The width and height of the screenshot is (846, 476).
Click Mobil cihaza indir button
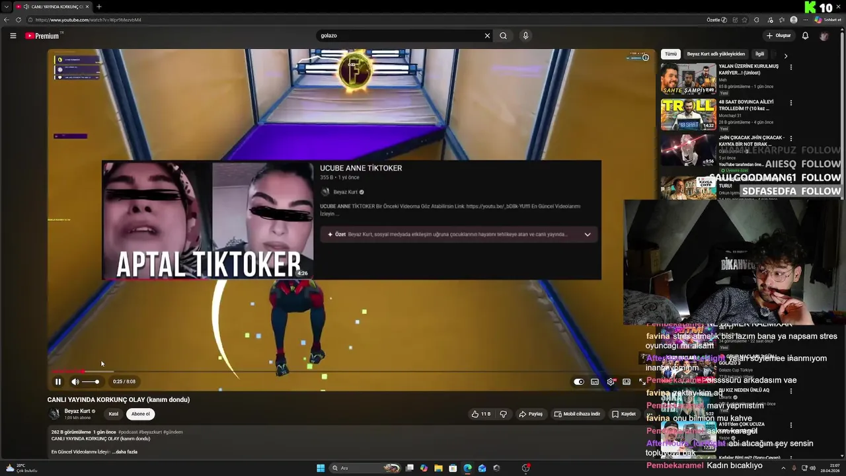577,414
